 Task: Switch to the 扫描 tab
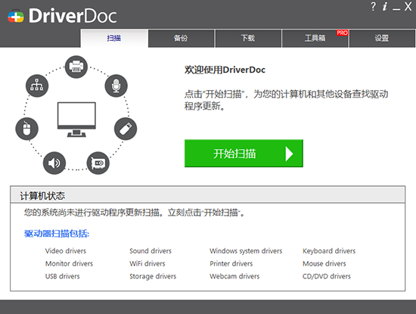click(114, 39)
